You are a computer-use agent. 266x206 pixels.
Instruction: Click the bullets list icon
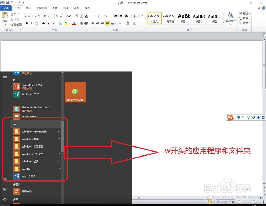[93, 16]
